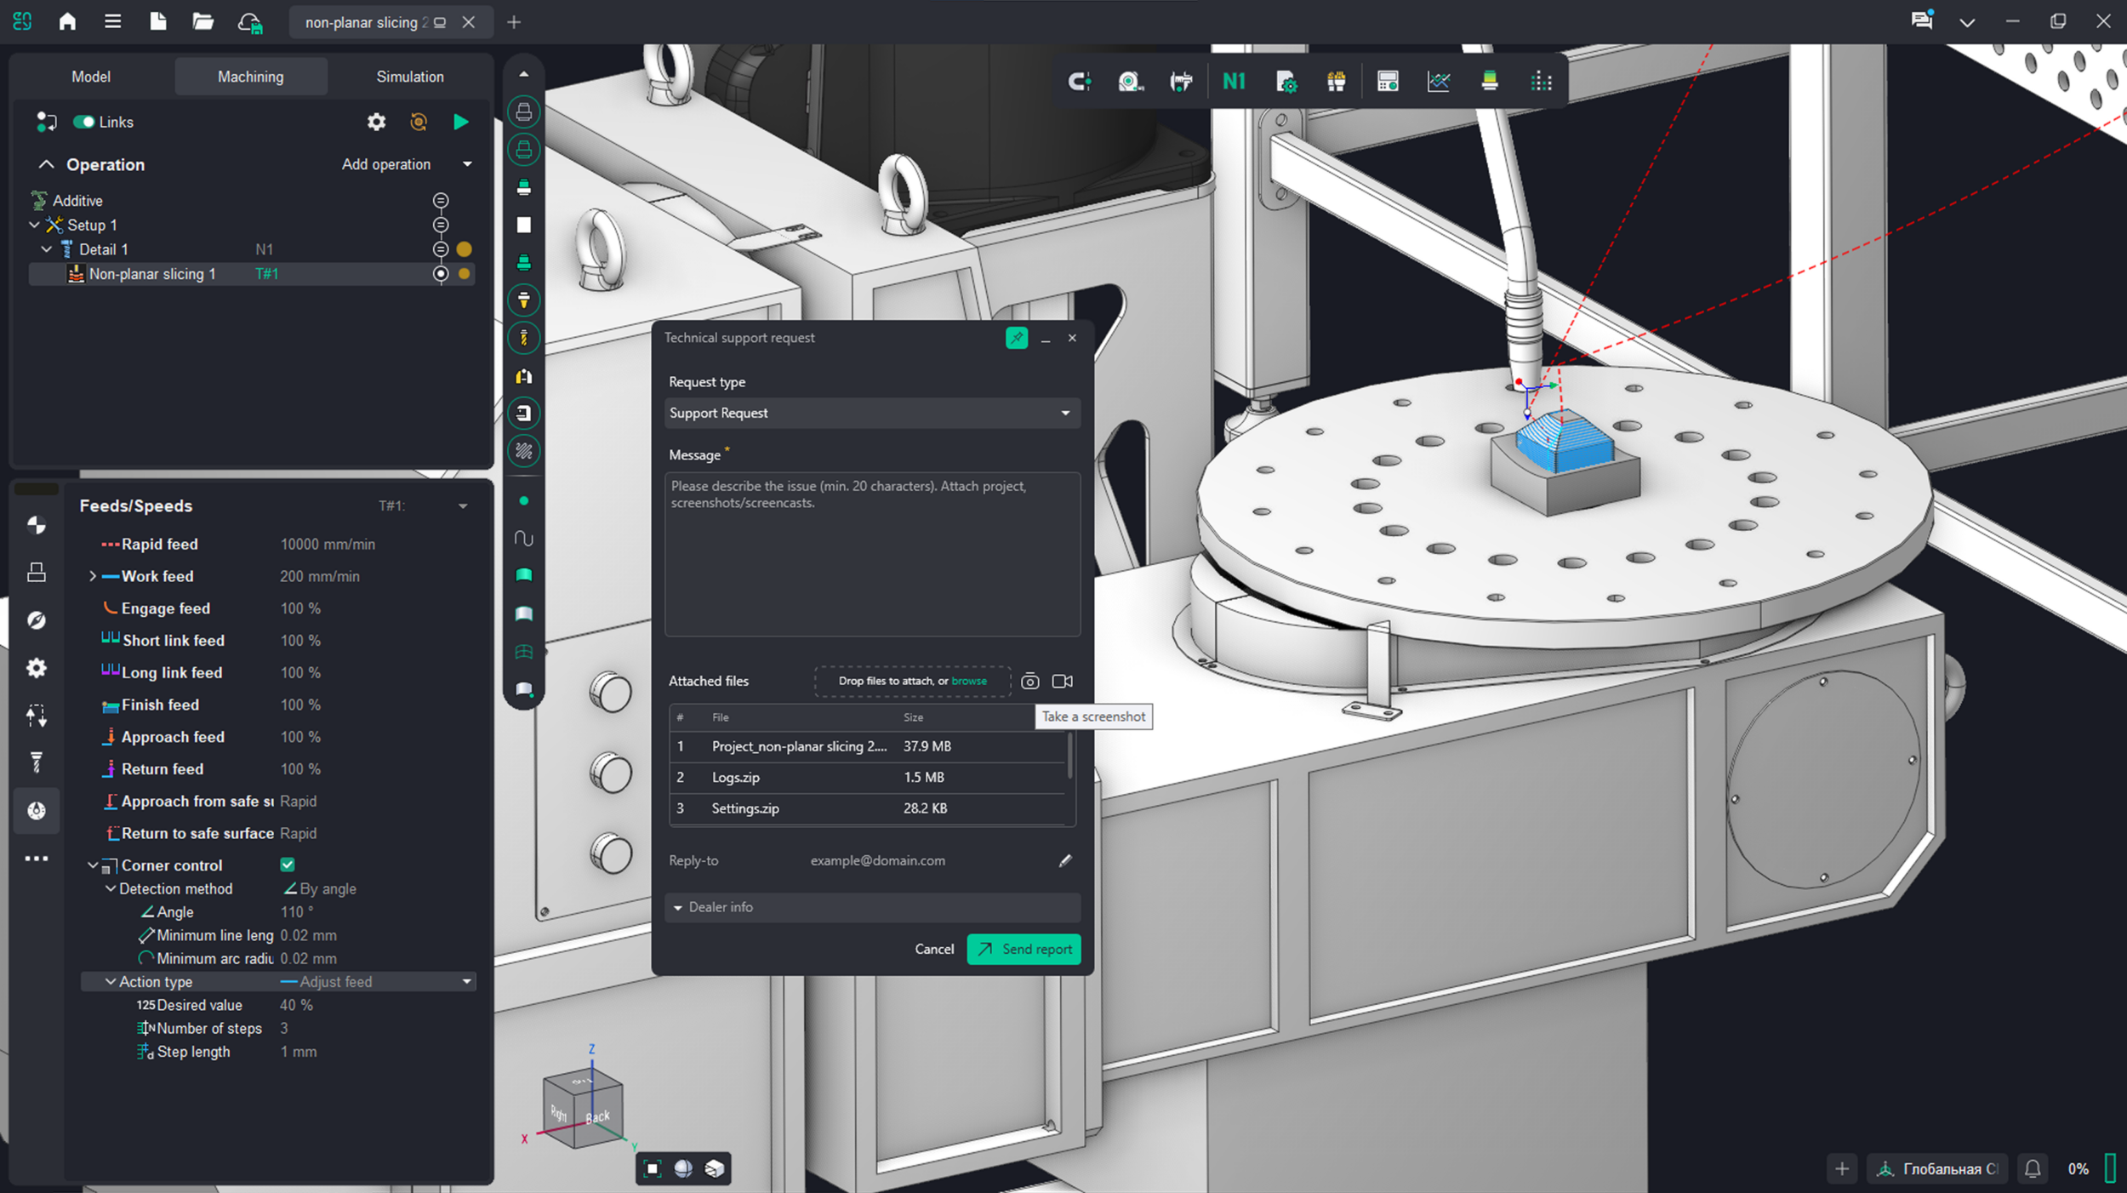
Task: Click the magnet snap icon
Action: pos(1080,82)
